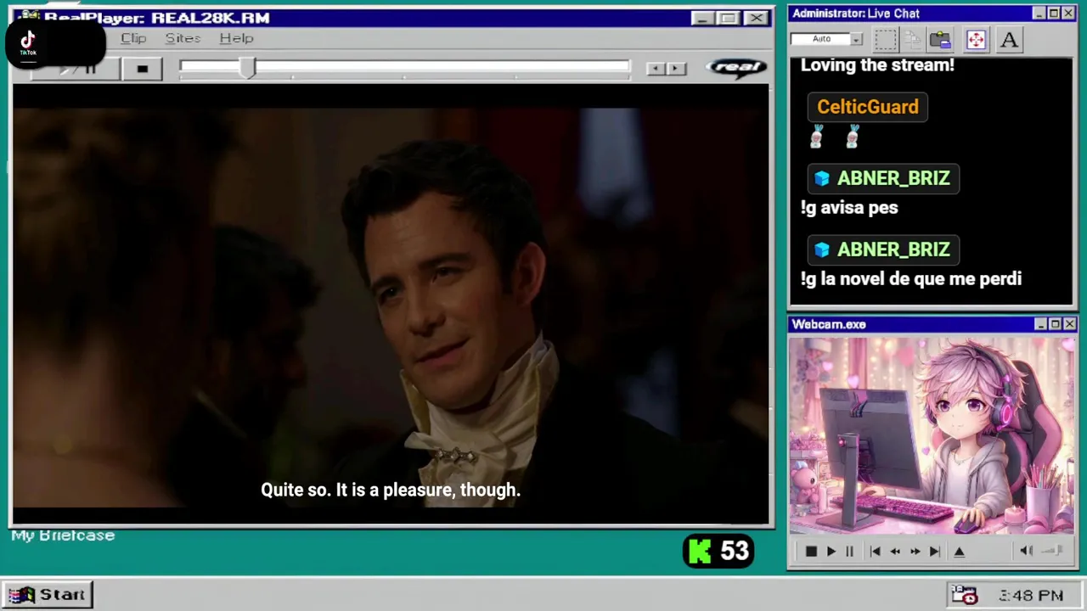Screen dimensions: 1087x611
Task: Close the RealPlayer window
Action: point(756,18)
